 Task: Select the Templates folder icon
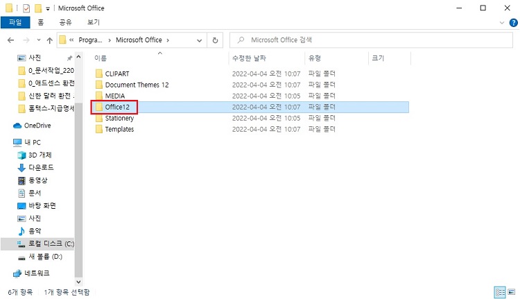pos(99,129)
